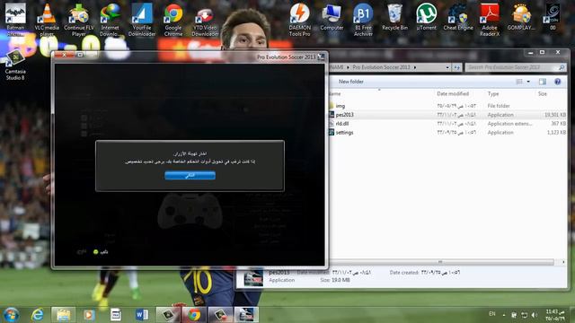Open Windows Media Player from taskbar
575x323 pixels.
(89, 315)
